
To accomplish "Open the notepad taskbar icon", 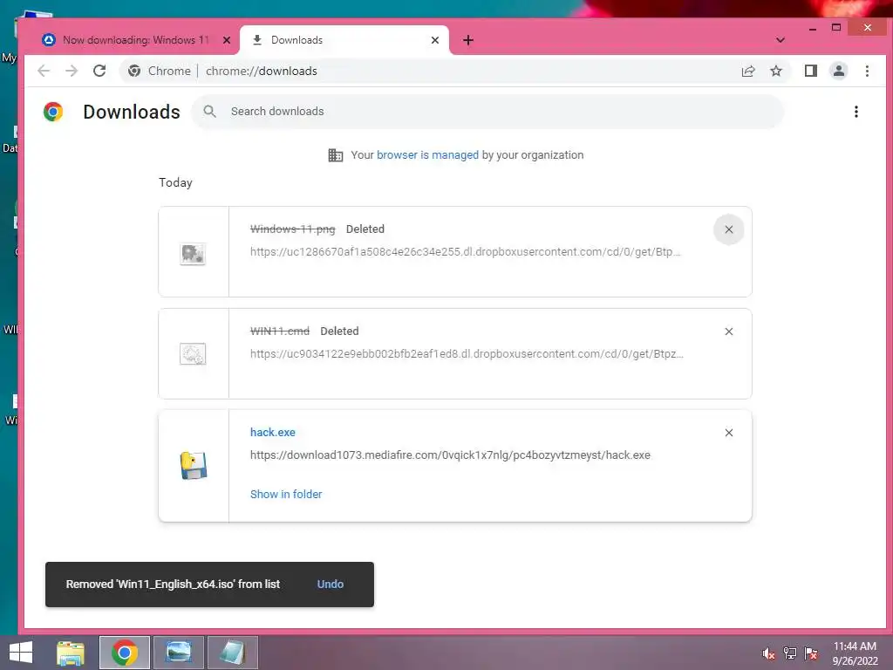I will pyautogui.click(x=232, y=653).
